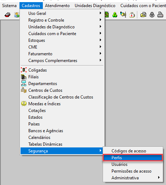166x185 pixels.
Task: Click the yellow folder documents toolbar icon
Action: pos(143,15)
